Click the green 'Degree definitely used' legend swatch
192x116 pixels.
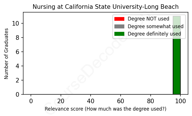[x=119, y=34]
